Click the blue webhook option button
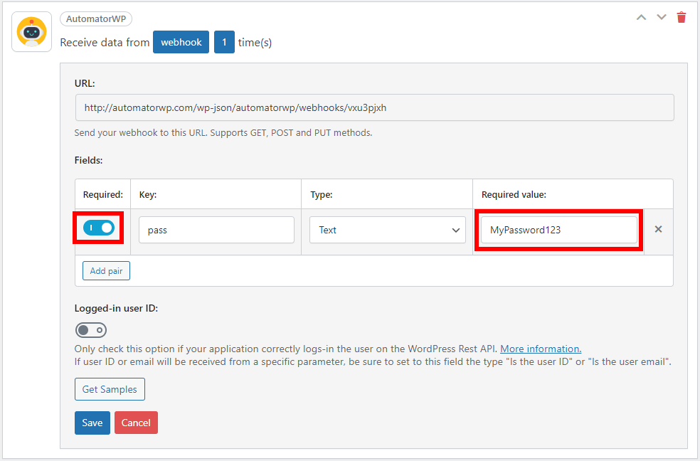Viewport: 700px width, 461px height. point(181,43)
